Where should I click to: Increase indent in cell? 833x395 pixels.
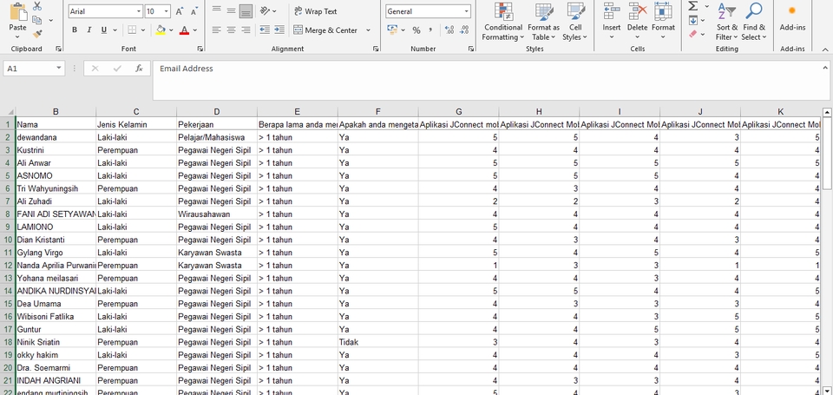coord(279,30)
